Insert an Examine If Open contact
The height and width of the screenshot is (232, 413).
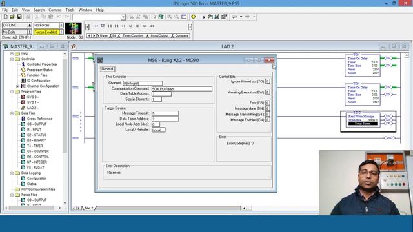(x=117, y=26)
